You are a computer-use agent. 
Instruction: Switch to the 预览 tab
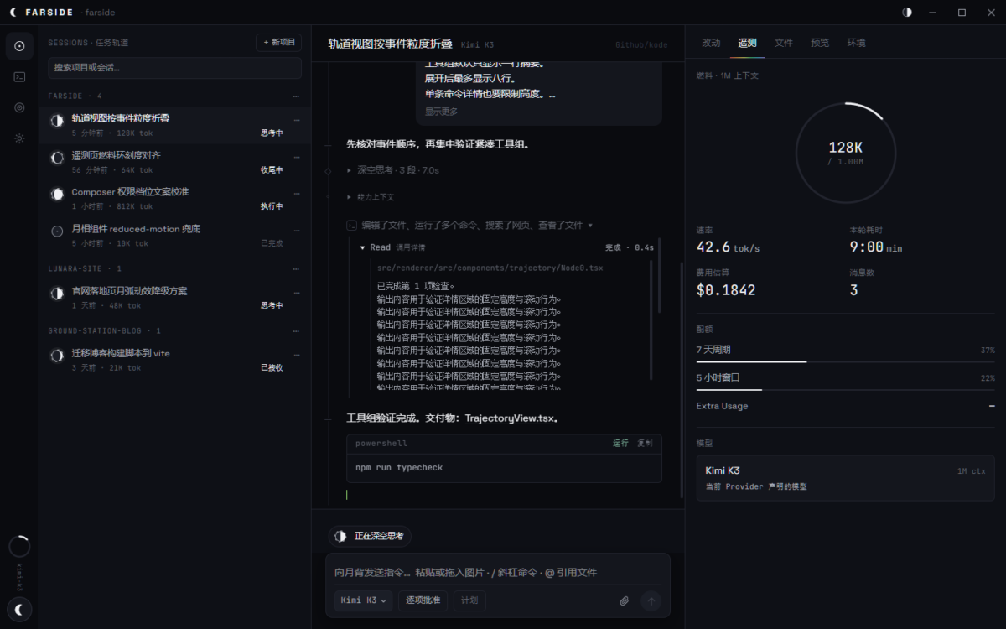pos(820,43)
